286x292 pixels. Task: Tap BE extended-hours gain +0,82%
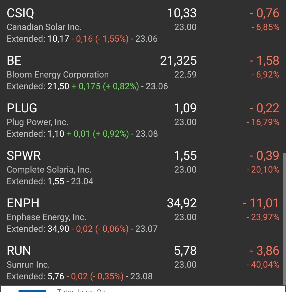click(121, 87)
